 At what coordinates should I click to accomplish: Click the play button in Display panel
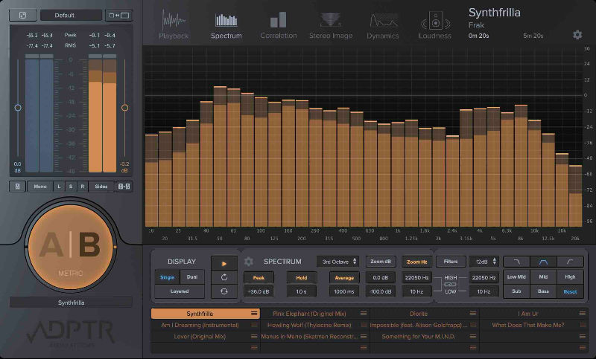(224, 263)
